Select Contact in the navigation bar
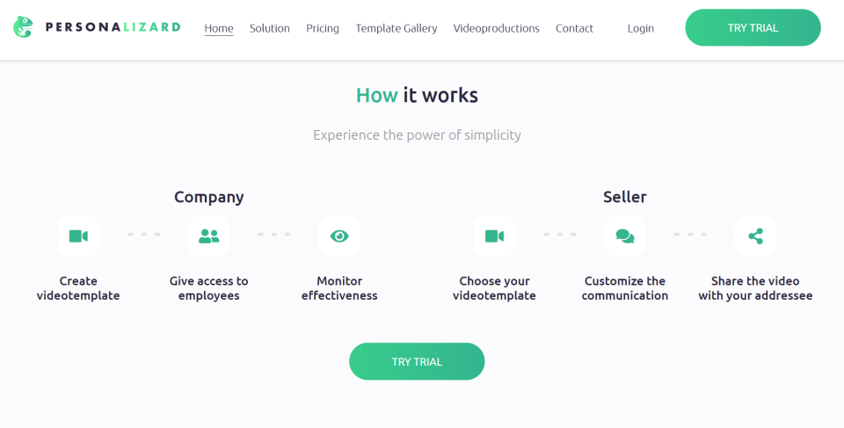The height and width of the screenshot is (428, 844). [574, 28]
